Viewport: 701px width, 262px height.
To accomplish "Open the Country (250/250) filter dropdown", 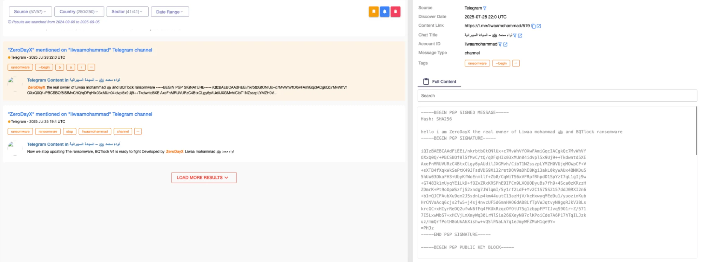I will click(79, 12).
